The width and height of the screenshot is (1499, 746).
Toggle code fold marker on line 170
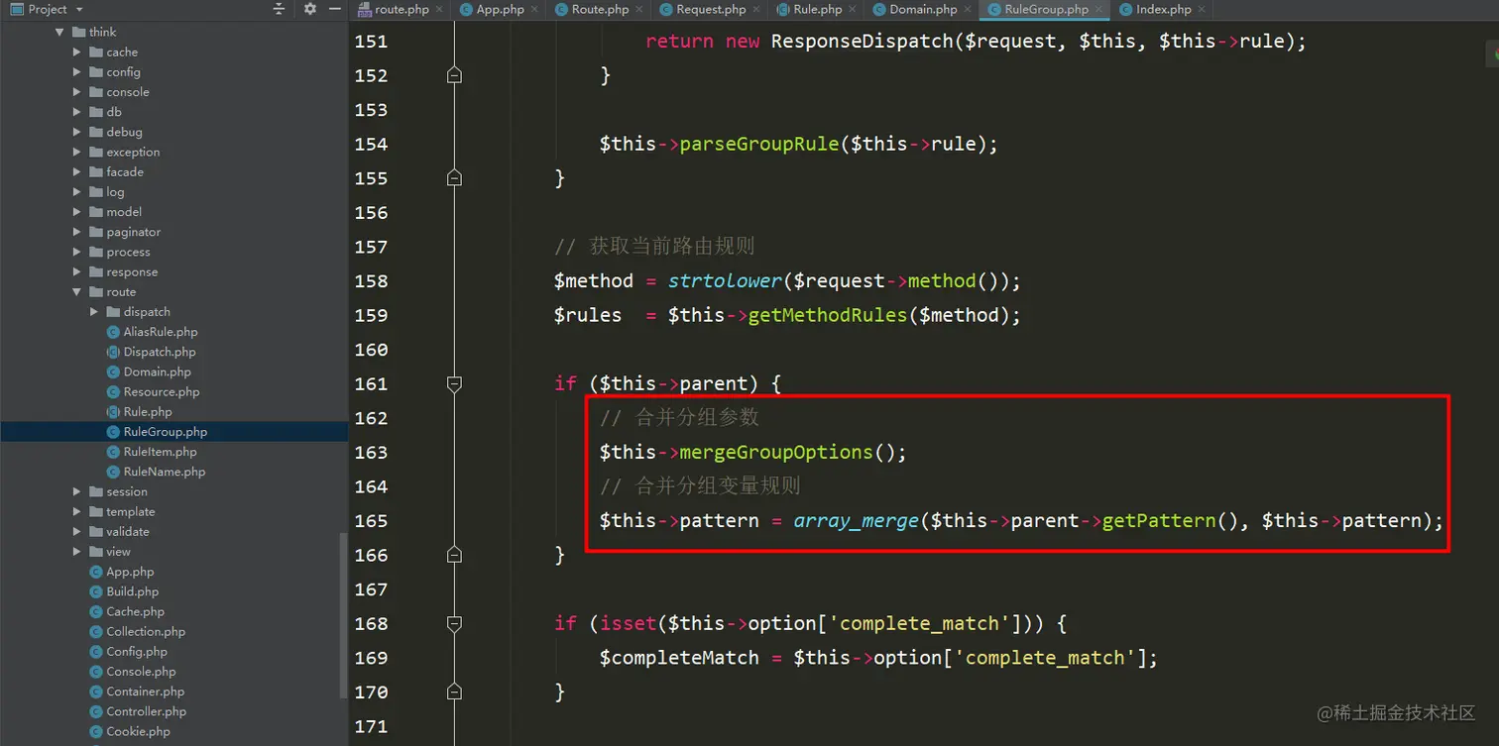(x=454, y=692)
